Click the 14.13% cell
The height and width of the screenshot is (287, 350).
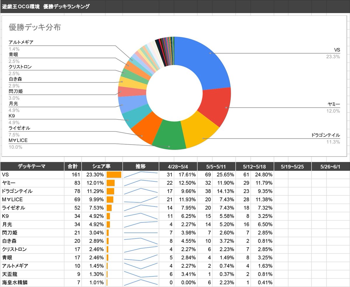pos(224,191)
